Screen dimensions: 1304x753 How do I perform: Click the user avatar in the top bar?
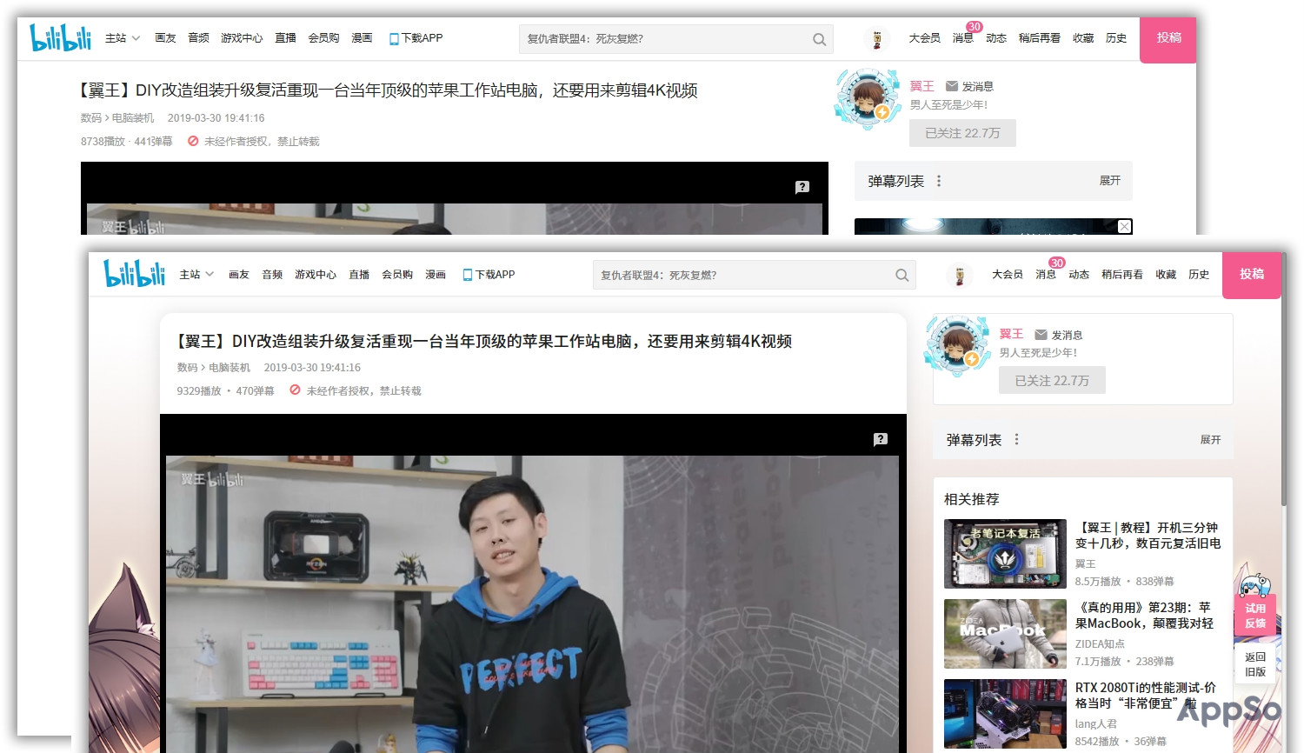[x=960, y=275]
